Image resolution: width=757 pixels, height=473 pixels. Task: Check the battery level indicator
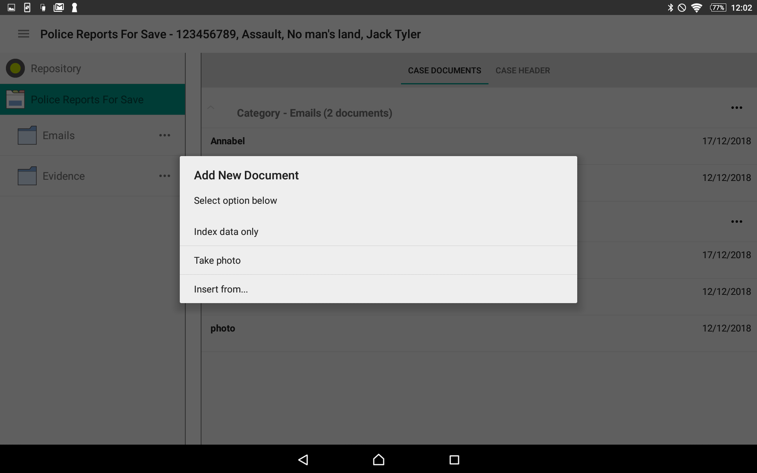pyautogui.click(x=718, y=7)
